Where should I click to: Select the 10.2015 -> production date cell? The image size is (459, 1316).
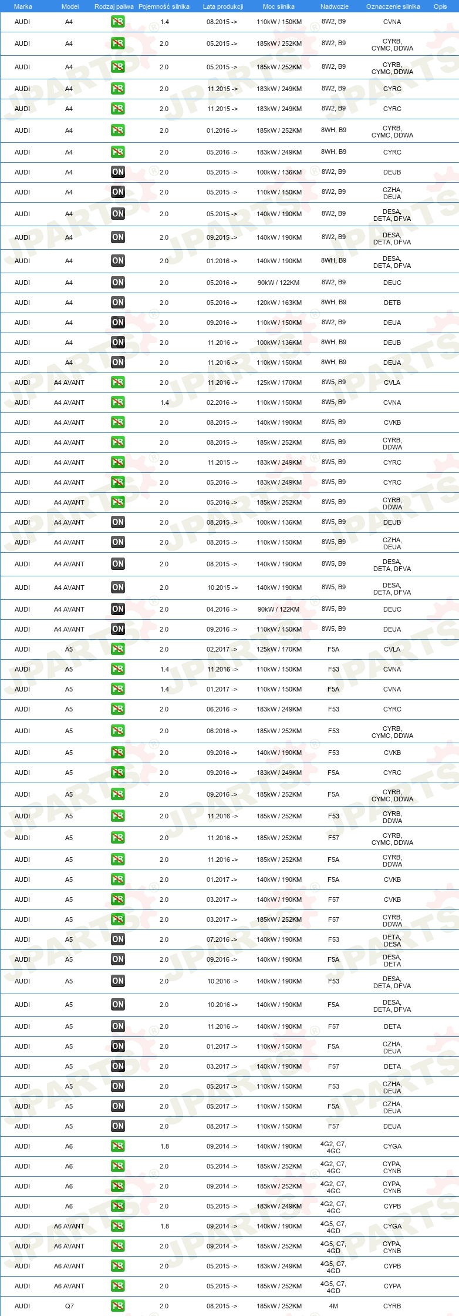pyautogui.click(x=222, y=587)
